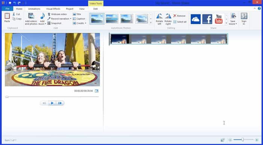Rotate the video right

(168, 19)
